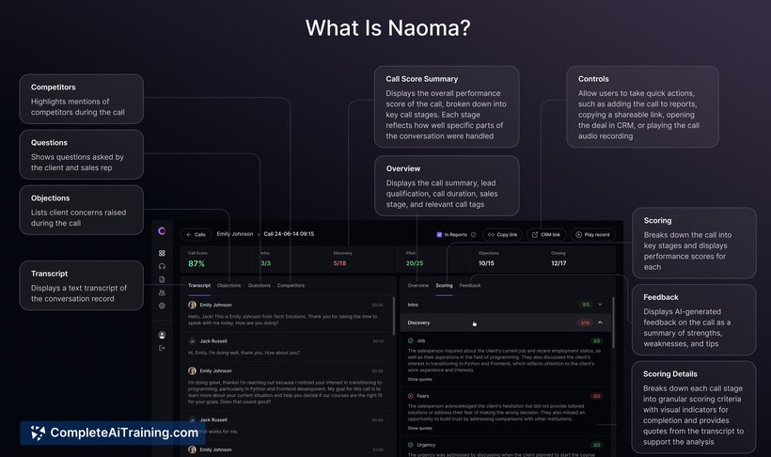The image size is (771, 457).
Task: Open the team members icon in sidebar
Action: (162, 292)
